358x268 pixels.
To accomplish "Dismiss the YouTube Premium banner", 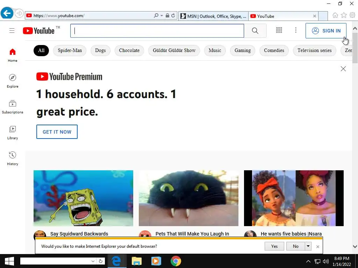I will (x=343, y=69).
